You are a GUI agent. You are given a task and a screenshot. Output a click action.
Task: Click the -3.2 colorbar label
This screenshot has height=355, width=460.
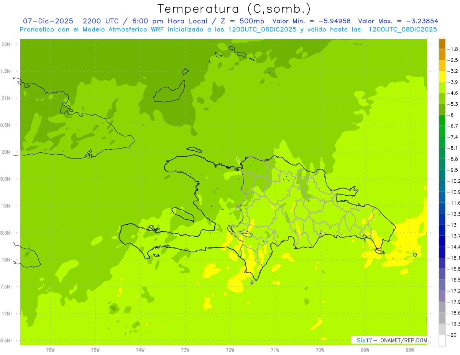(453, 71)
